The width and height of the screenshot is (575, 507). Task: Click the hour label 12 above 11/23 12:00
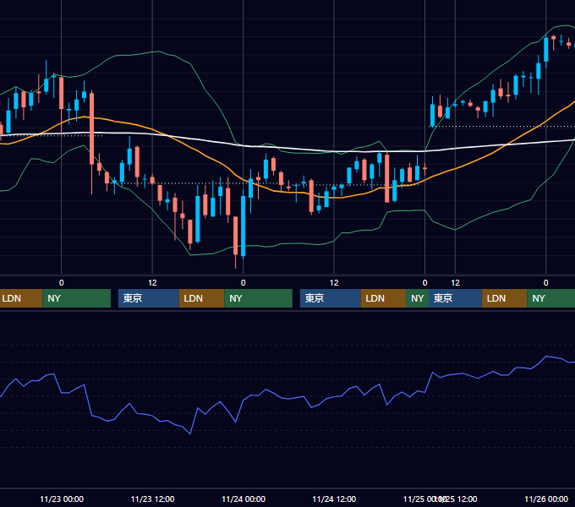pos(152,283)
